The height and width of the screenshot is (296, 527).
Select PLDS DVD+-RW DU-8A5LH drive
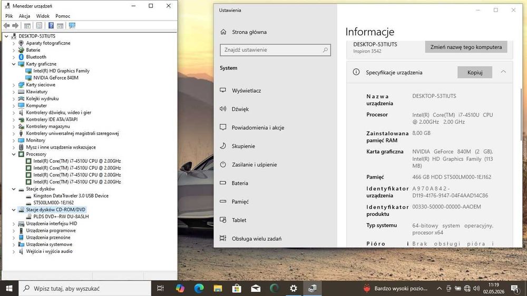click(61, 216)
